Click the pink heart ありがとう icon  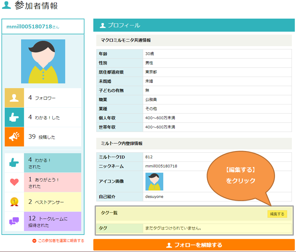click(14, 182)
